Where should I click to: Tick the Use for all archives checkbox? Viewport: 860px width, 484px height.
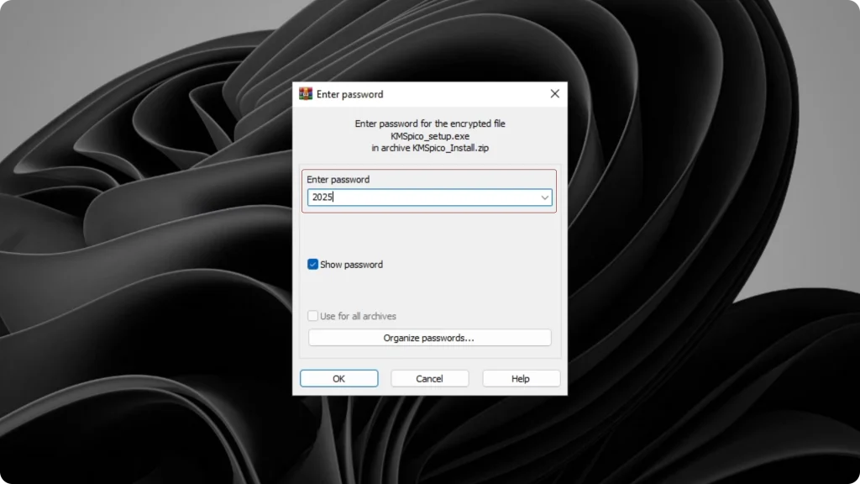pos(312,316)
